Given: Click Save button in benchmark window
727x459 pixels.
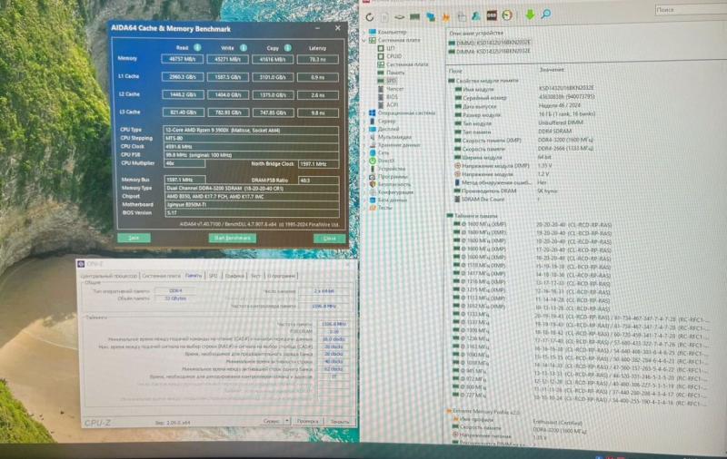Looking at the screenshot, I should 134,238.
